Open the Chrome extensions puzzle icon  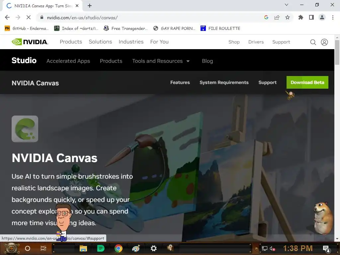[301, 17]
